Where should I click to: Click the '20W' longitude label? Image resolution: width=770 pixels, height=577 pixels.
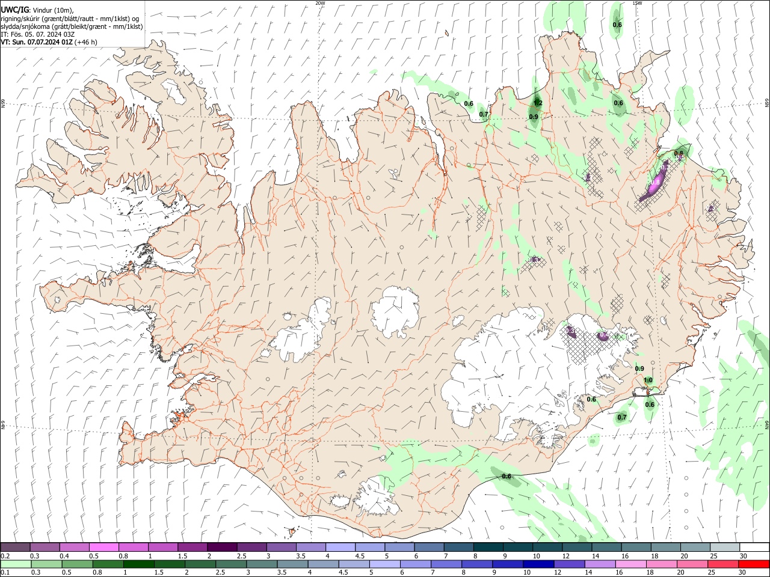320,3
